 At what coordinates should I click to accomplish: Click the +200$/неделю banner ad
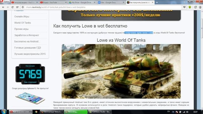pos(121,15)
